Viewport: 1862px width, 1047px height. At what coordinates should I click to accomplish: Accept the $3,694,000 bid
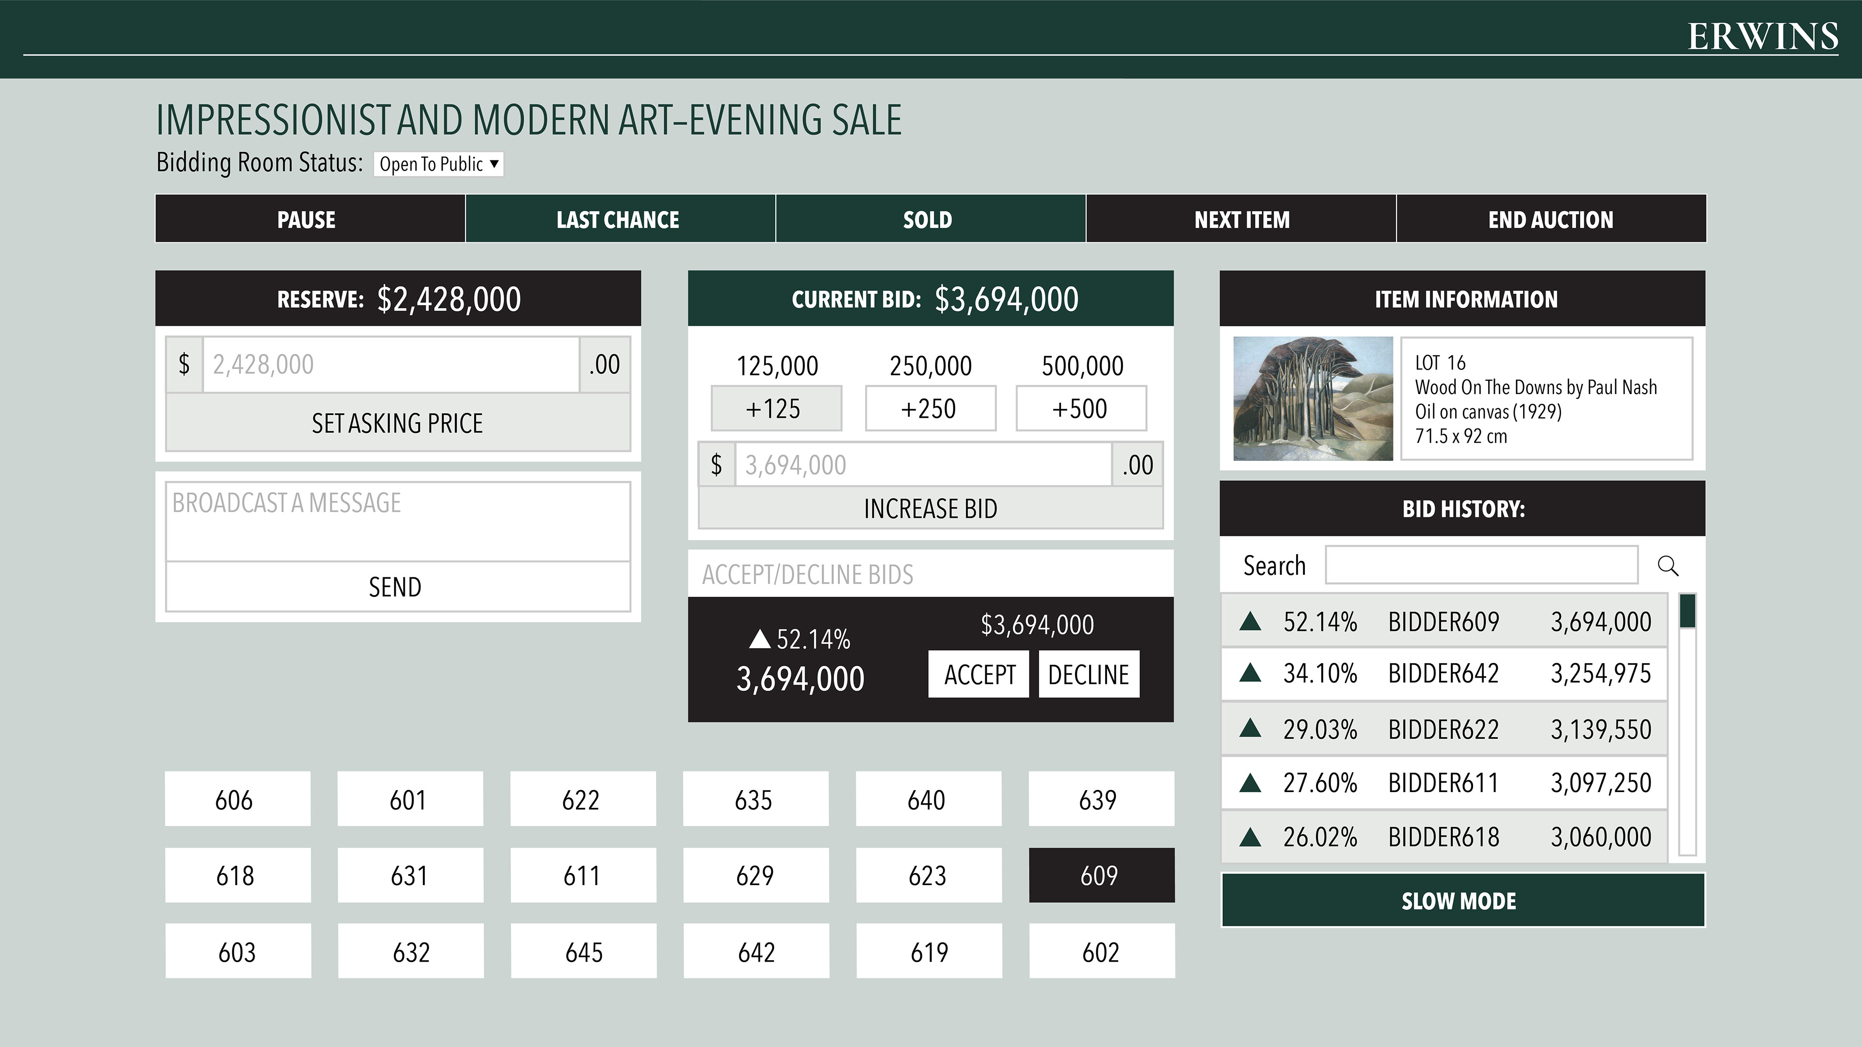point(978,674)
